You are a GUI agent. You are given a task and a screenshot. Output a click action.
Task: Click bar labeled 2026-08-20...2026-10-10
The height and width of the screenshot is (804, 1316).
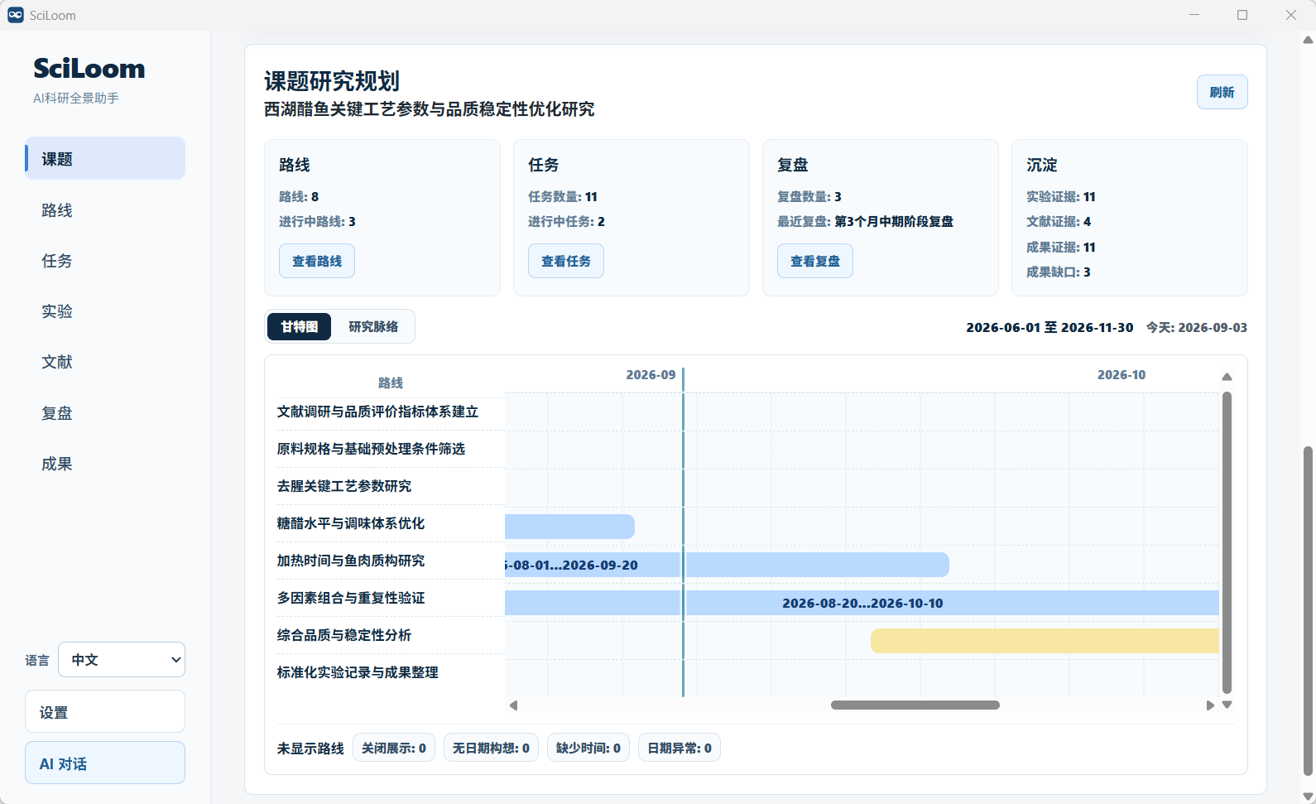(862, 603)
